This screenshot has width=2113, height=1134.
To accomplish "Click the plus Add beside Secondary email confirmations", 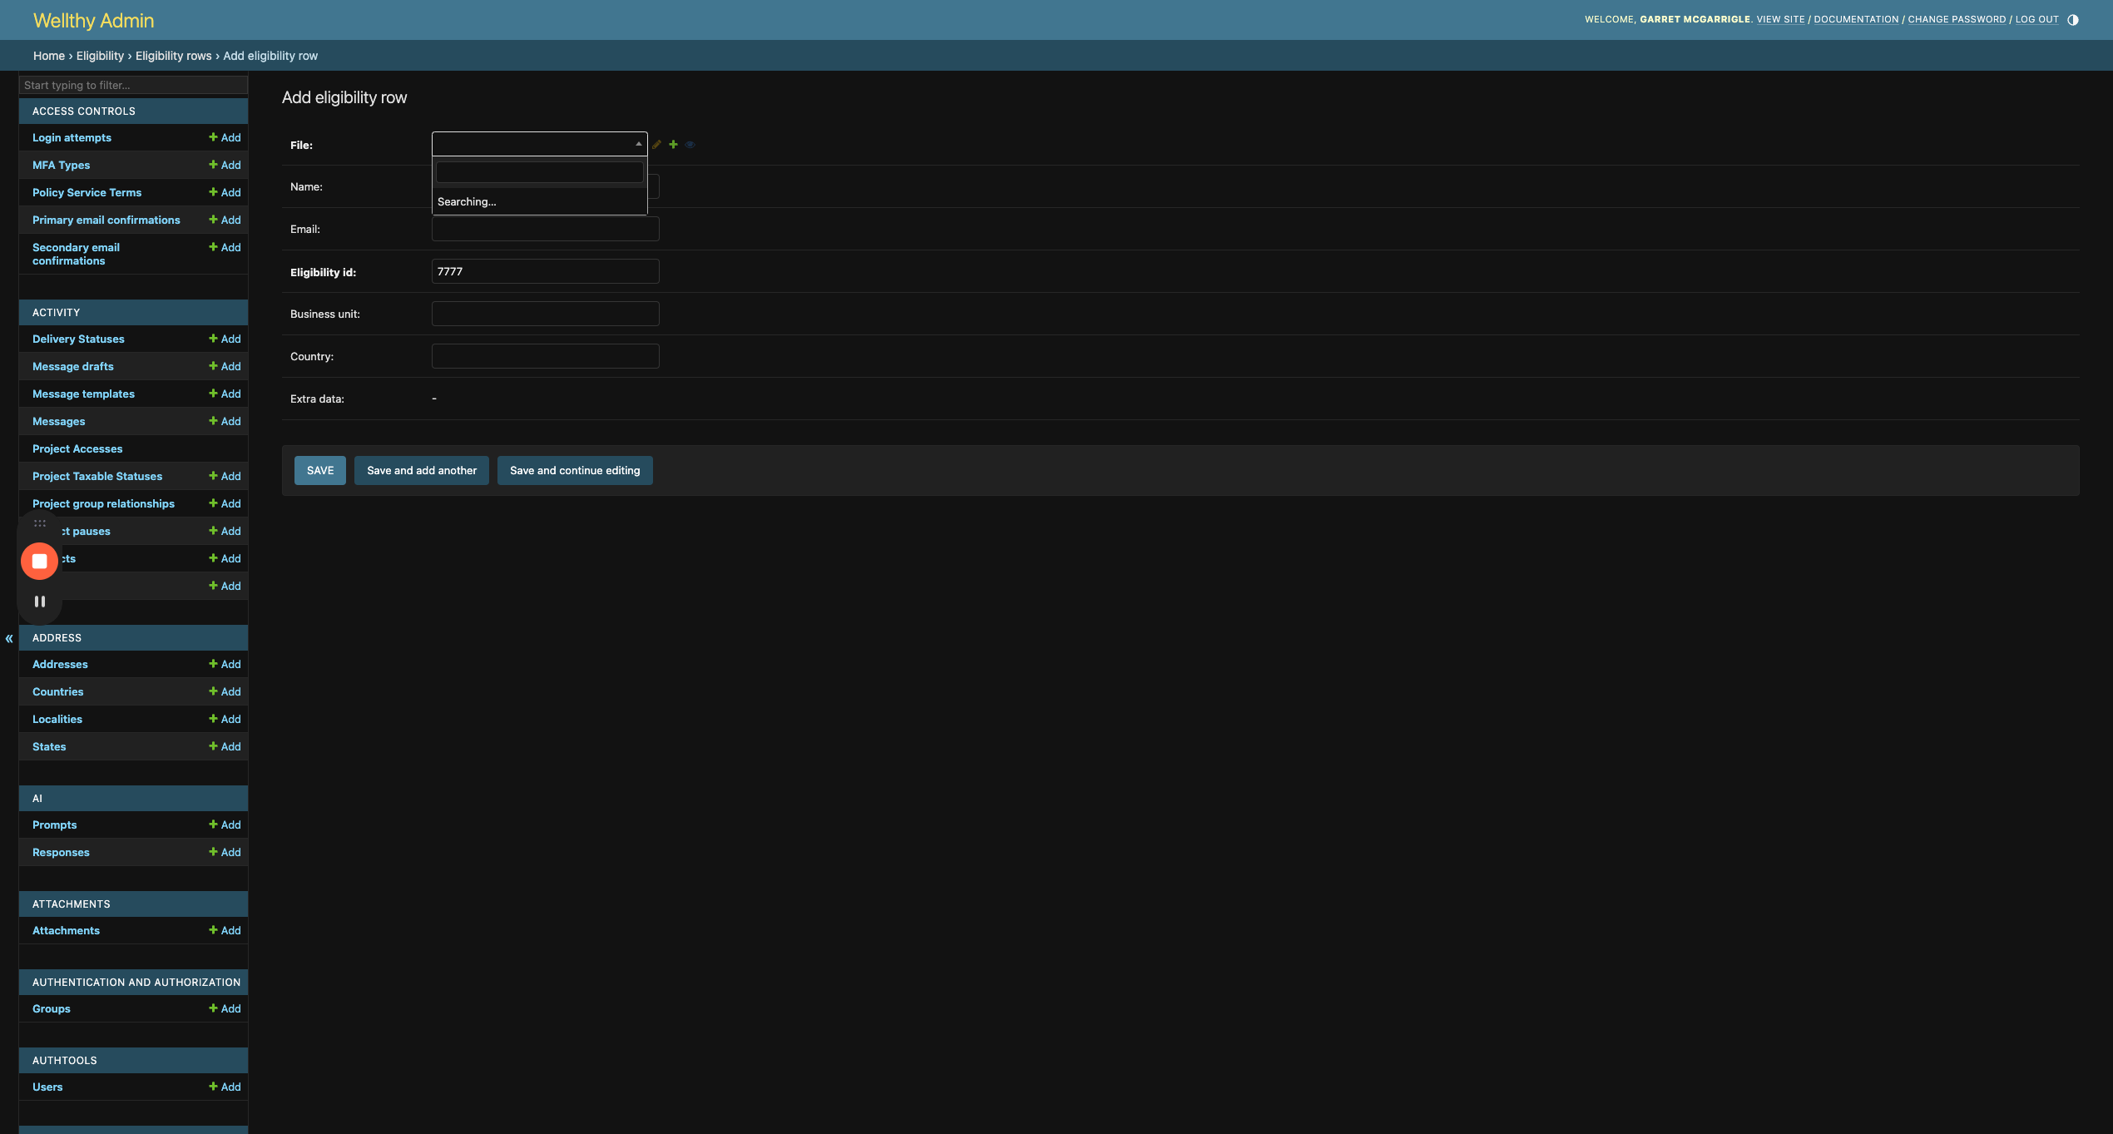I will 225,248.
